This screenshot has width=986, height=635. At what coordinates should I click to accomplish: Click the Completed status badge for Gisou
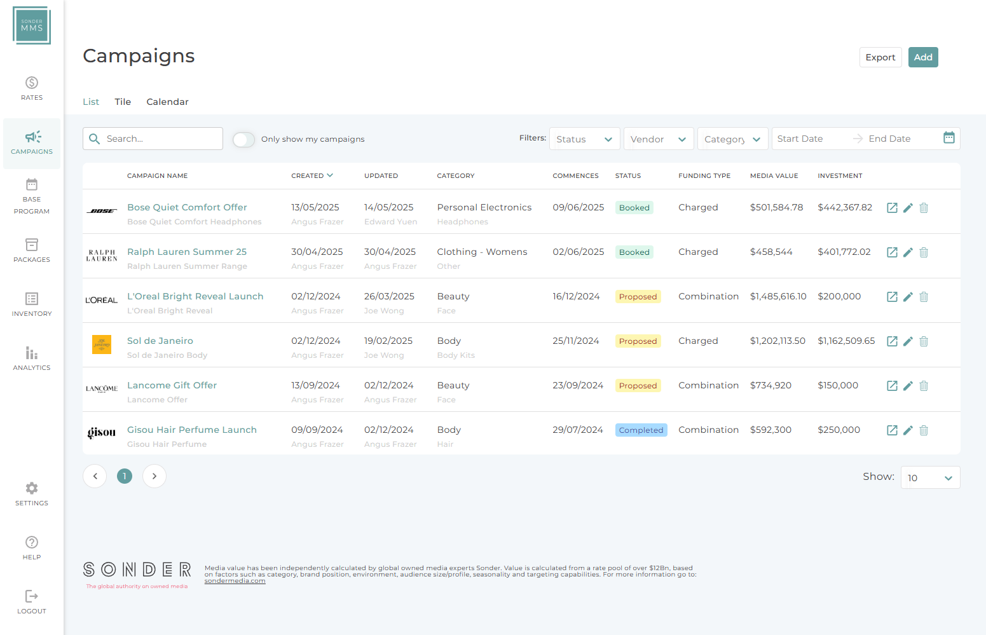(641, 430)
